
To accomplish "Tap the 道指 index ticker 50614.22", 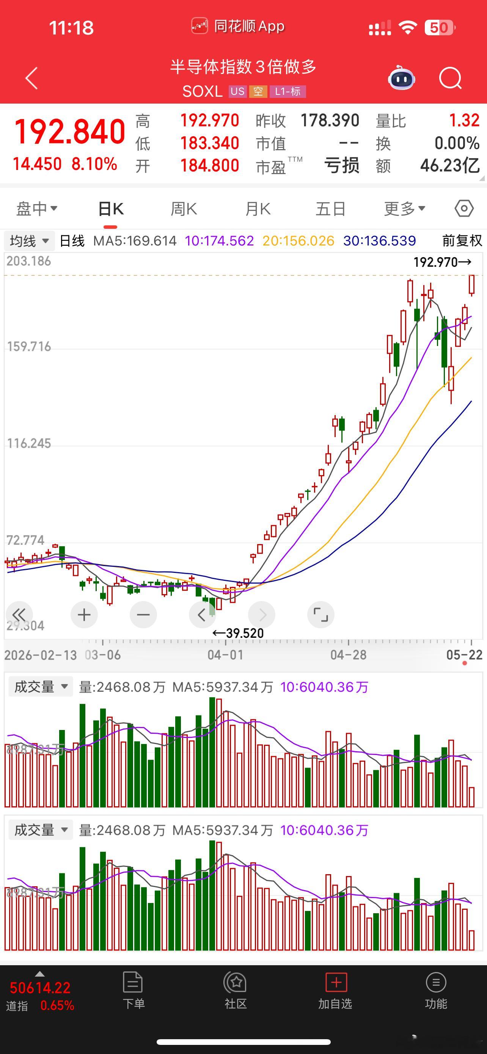I will [40, 988].
